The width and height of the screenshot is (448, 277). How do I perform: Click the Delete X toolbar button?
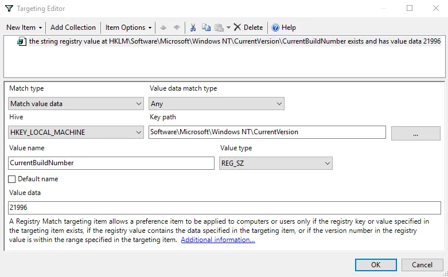[248, 28]
